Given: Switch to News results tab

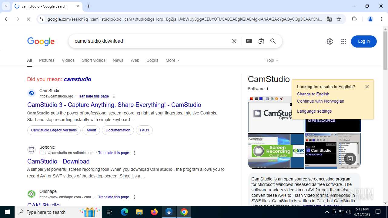Looking at the screenshot, I should (x=118, y=60).
